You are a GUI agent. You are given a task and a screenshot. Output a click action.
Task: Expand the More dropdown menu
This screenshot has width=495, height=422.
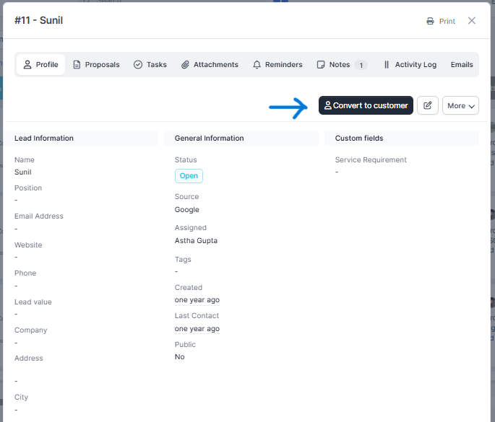(x=460, y=105)
